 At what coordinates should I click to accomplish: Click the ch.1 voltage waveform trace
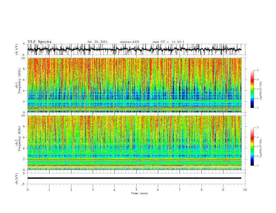pyautogui.click(x=134, y=49)
